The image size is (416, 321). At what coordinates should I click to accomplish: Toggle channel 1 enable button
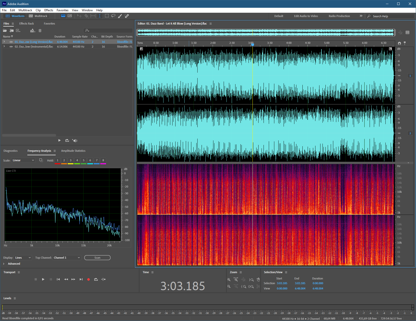410,76
